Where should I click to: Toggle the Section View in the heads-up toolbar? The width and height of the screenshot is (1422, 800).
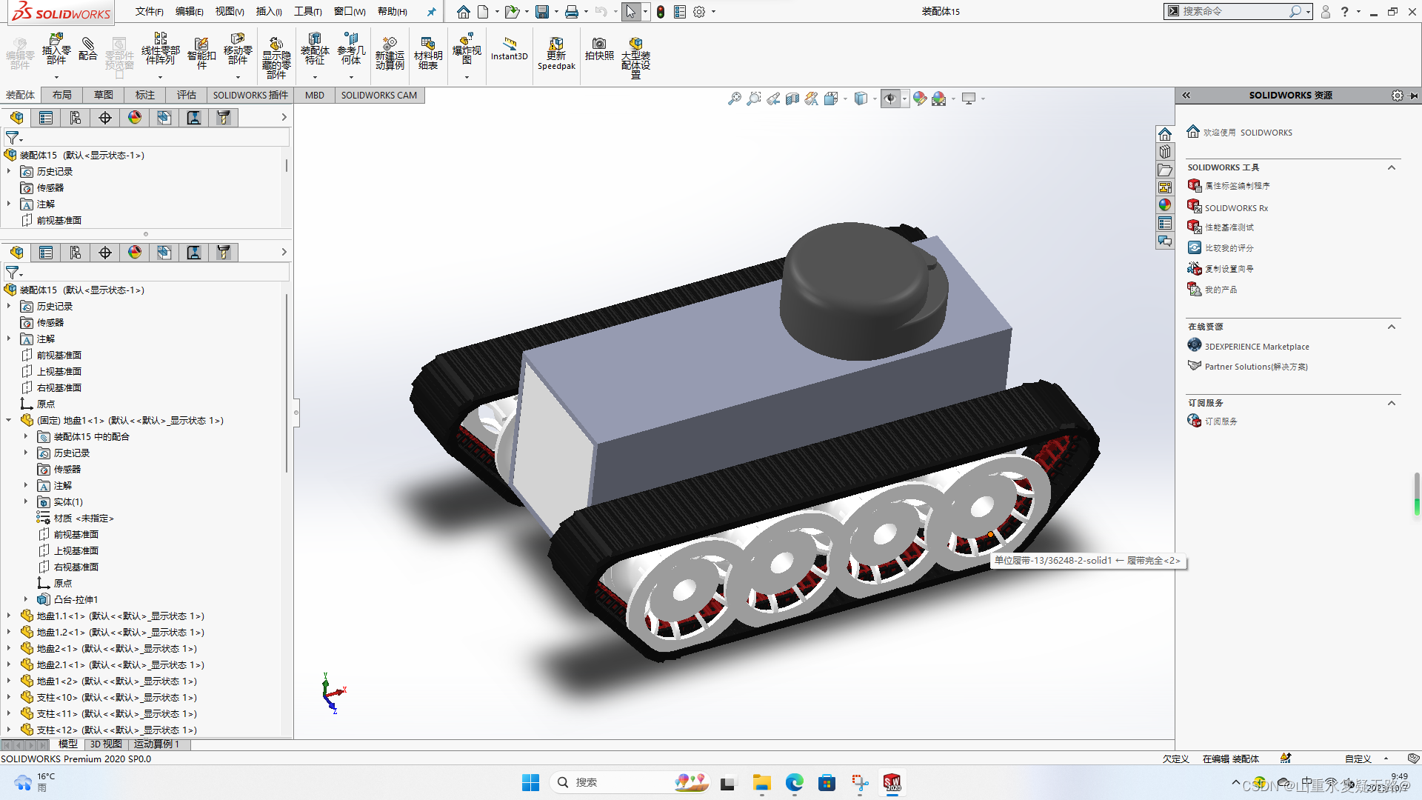coord(792,98)
